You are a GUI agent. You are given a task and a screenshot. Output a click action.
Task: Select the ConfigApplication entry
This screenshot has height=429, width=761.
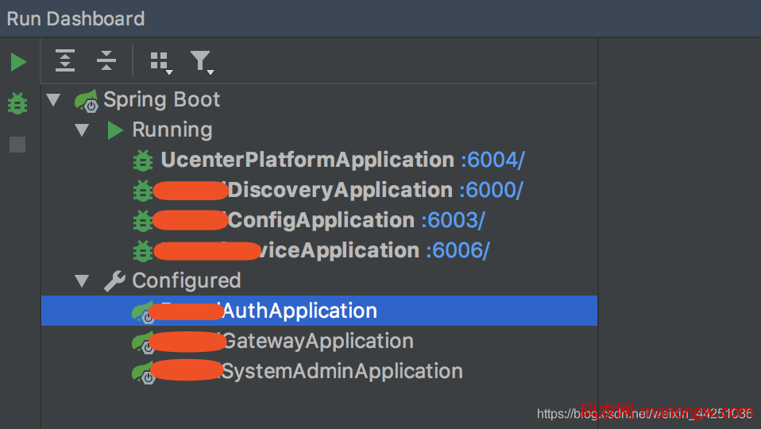tap(321, 221)
